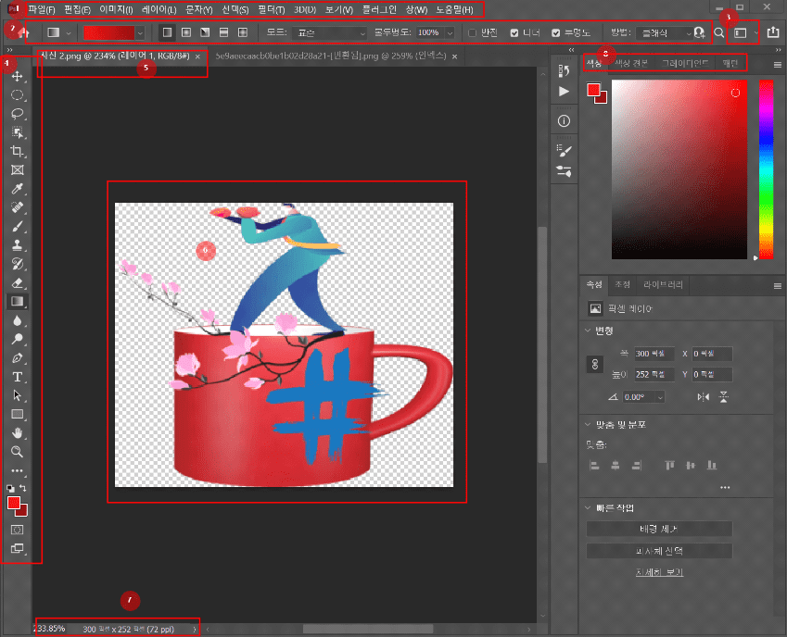Screen dimensions: 787x637
Task: Select the Brush tool
Action: click(x=17, y=227)
